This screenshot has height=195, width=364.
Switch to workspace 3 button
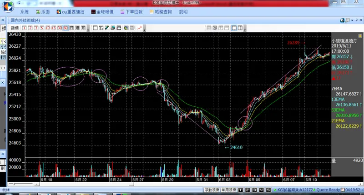coord(254,190)
